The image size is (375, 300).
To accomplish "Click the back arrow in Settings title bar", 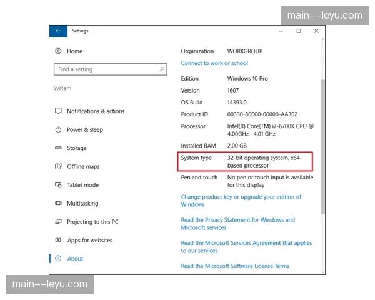I will 58,31.
